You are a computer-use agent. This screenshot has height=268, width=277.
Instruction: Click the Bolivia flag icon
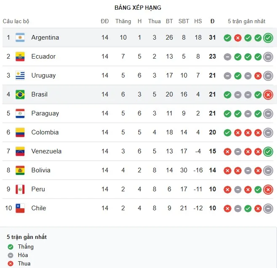click(x=20, y=170)
